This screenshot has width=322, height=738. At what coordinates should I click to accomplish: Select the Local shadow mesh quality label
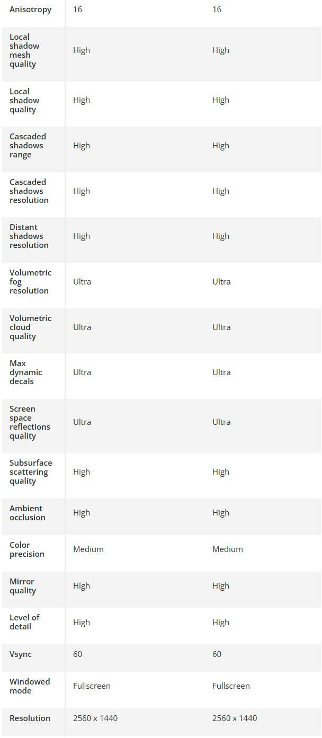(24, 50)
